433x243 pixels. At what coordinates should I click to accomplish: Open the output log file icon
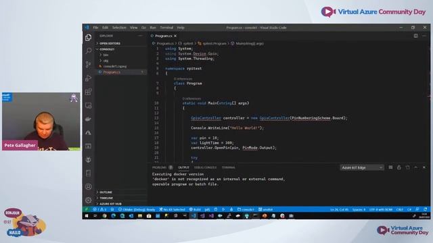[407, 167]
